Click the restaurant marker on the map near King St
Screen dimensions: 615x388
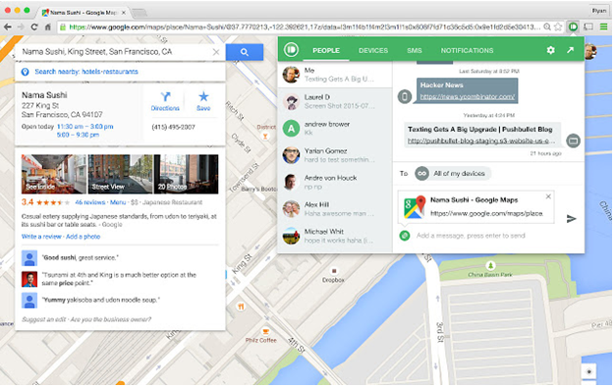coord(241,306)
